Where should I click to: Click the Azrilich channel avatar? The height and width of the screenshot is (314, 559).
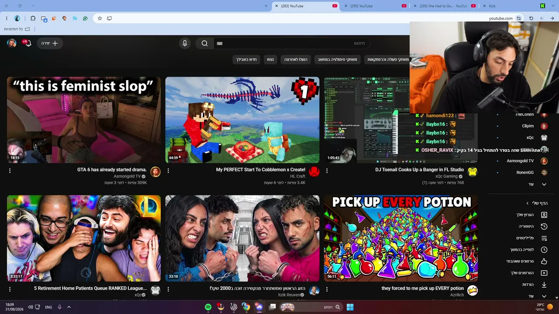click(473, 290)
